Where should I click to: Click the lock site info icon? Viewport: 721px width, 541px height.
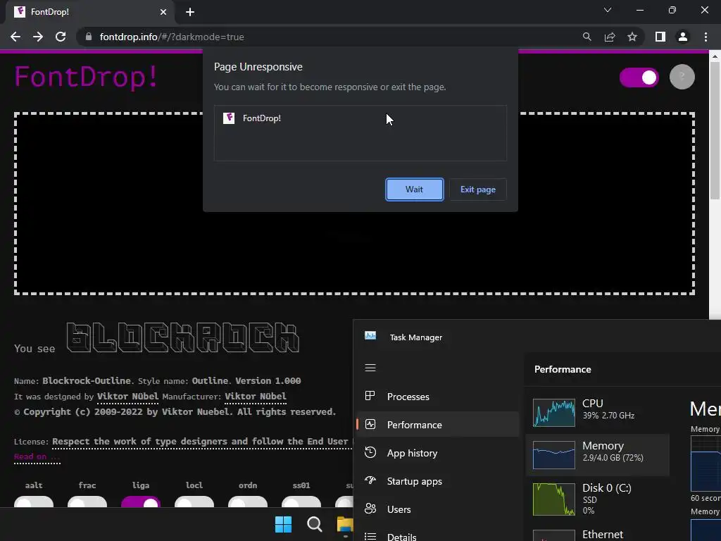coord(89,37)
